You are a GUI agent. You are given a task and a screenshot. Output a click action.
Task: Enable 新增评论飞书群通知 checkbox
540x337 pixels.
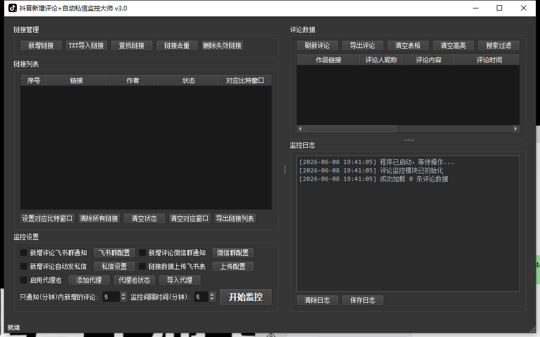pyautogui.click(x=24, y=253)
